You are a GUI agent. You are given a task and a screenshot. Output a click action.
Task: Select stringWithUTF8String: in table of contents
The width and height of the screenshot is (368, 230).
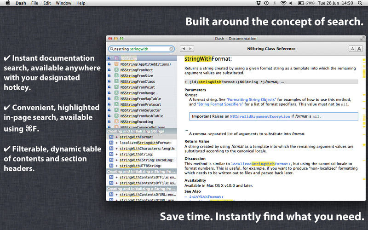click(142, 166)
